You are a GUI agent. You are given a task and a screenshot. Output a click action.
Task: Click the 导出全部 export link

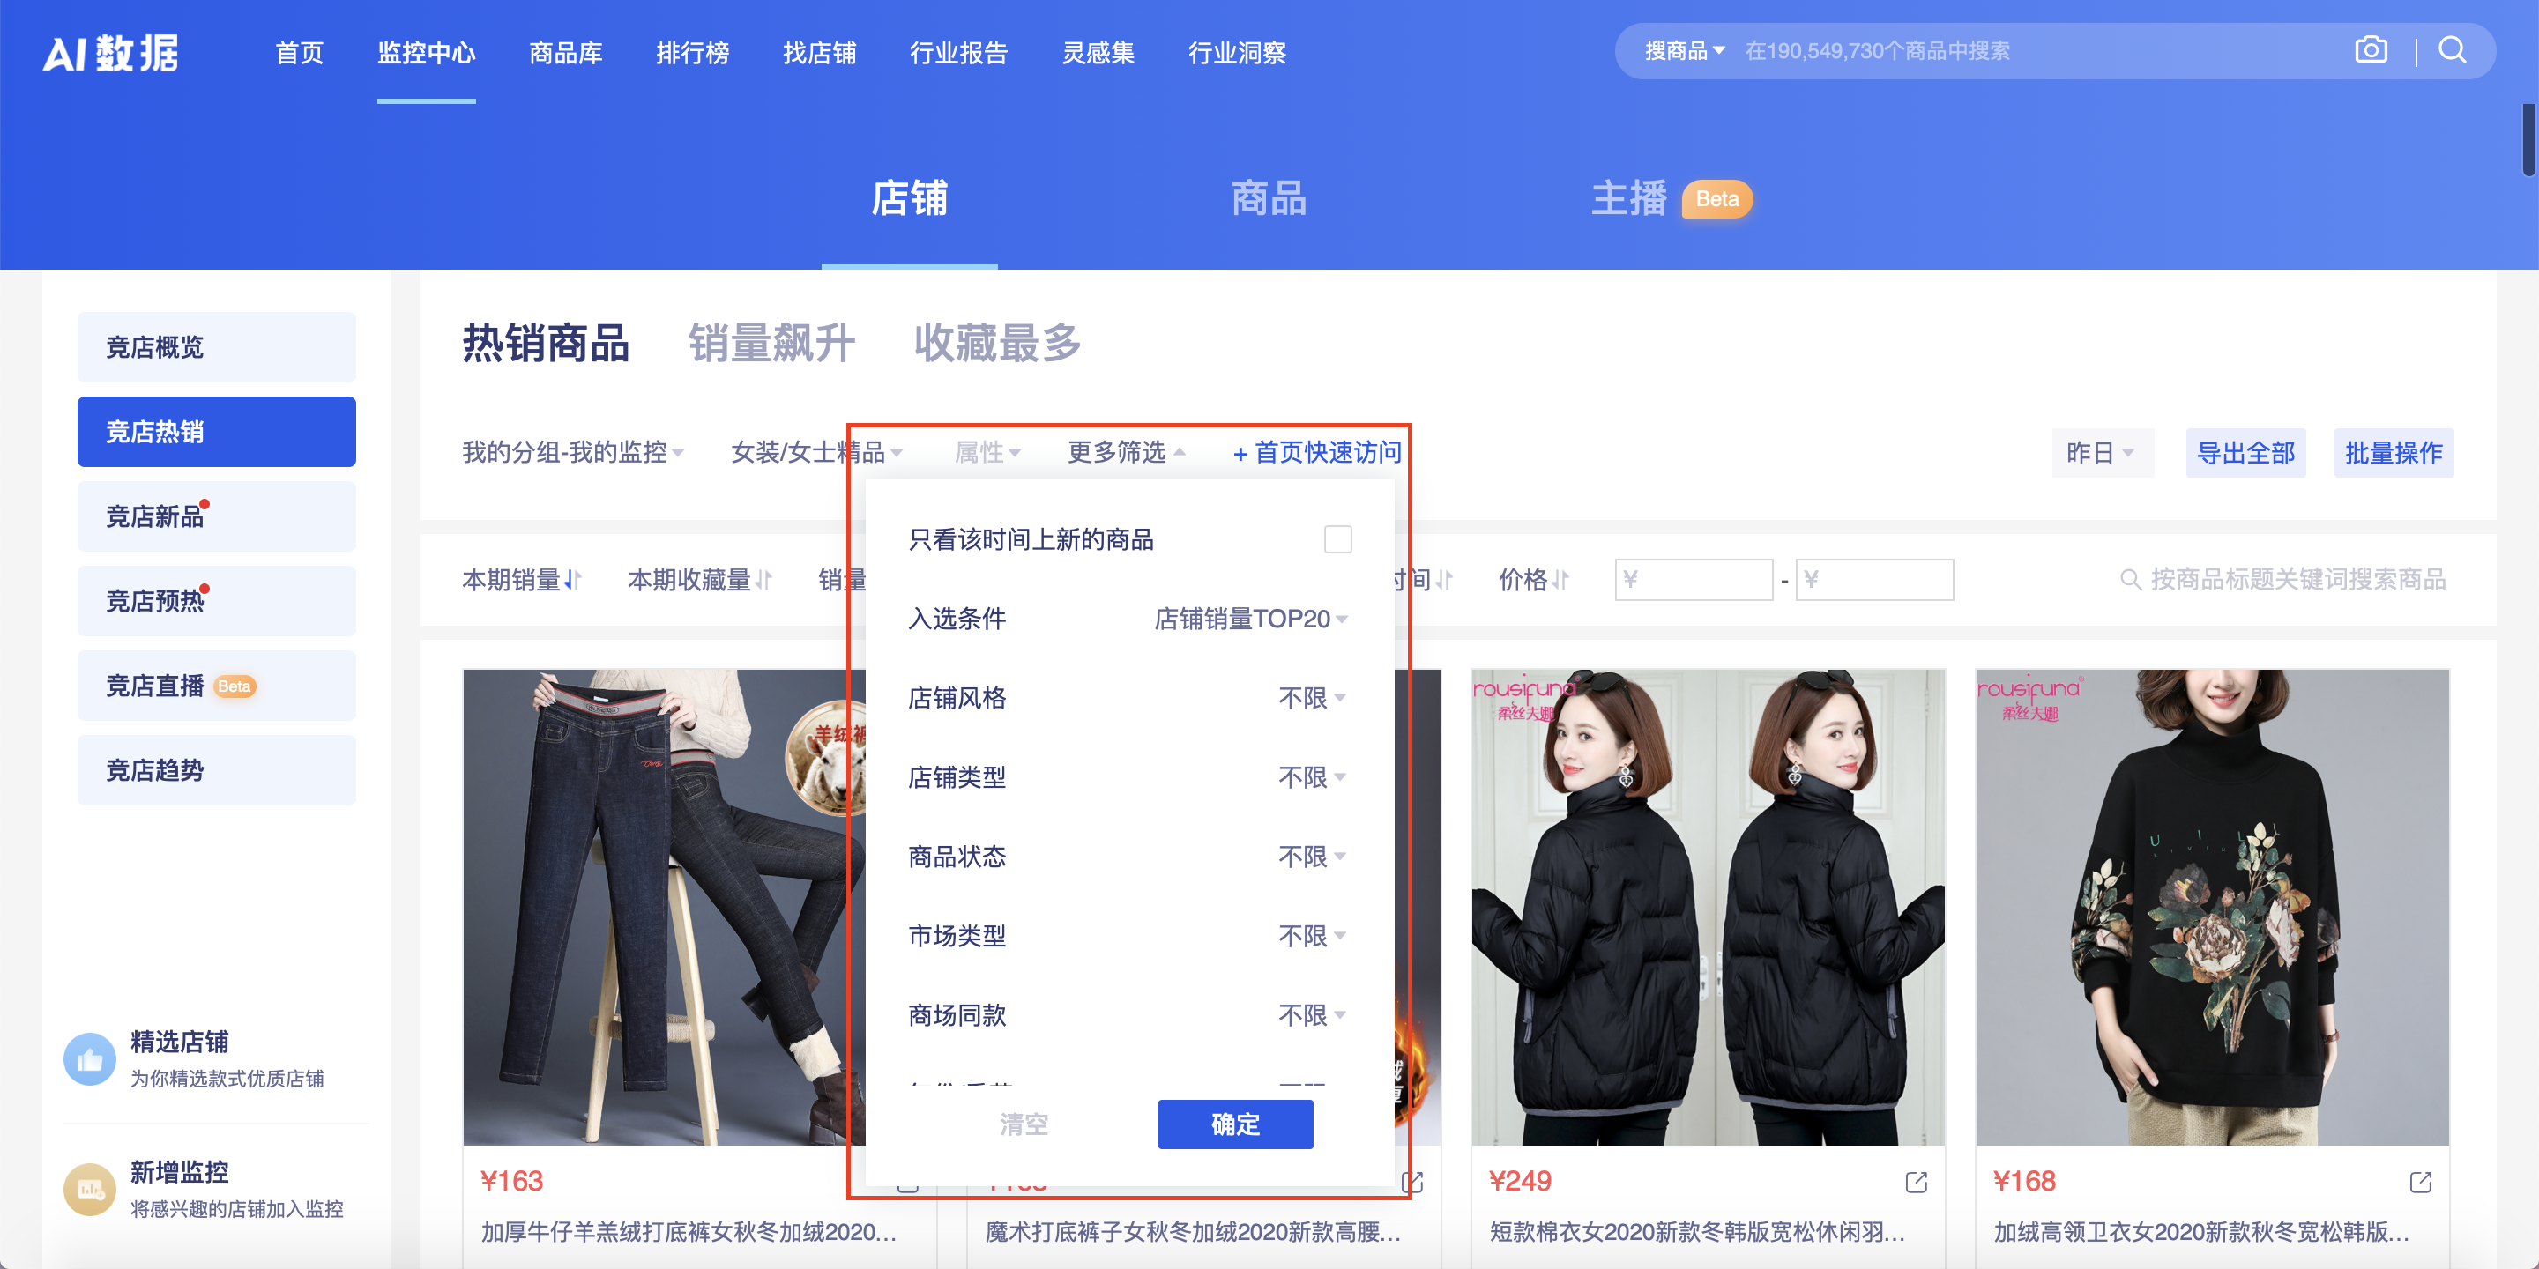tap(2246, 452)
